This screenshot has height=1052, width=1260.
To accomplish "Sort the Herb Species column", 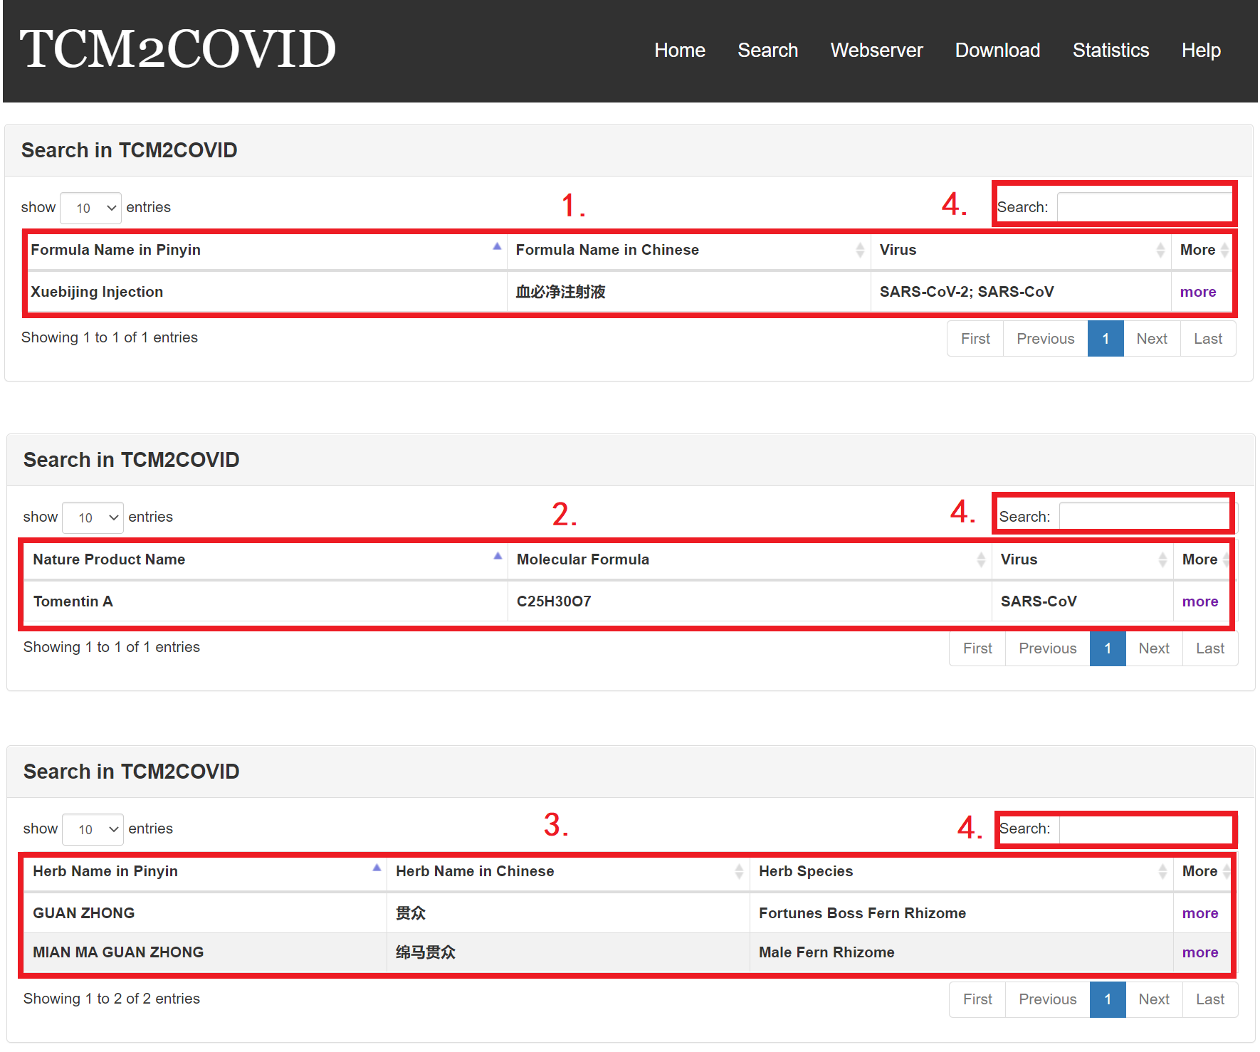I will [1162, 871].
